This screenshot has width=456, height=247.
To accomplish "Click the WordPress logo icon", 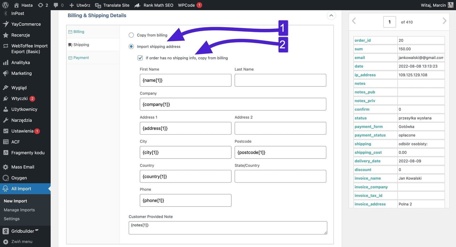I will [x=5, y=5].
